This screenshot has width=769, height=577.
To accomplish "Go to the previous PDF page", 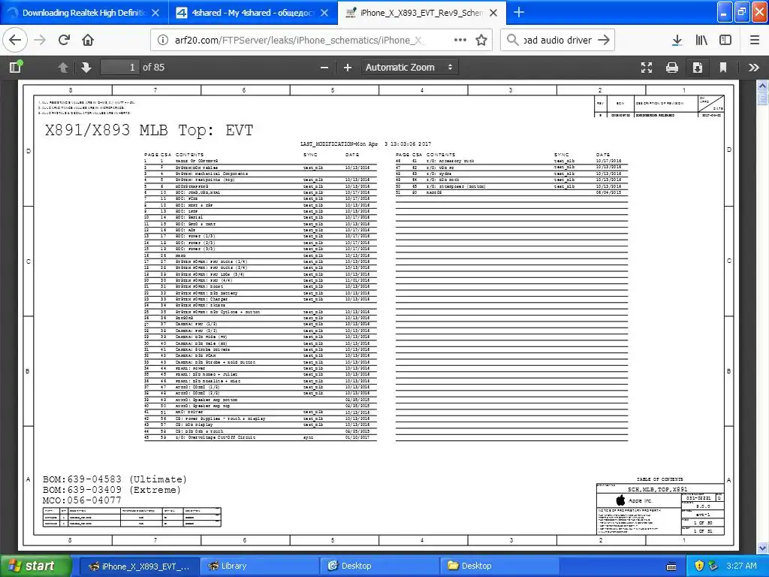I will 63,67.
